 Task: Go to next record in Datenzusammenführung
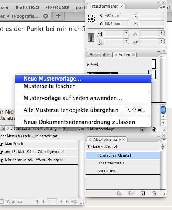click(x=61, y=201)
